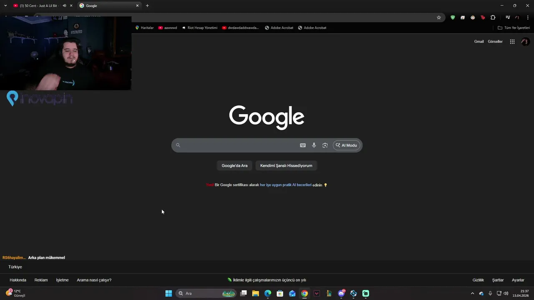Open the media controls music-note icon
This screenshot has width=534, height=300.
(x=508, y=17)
